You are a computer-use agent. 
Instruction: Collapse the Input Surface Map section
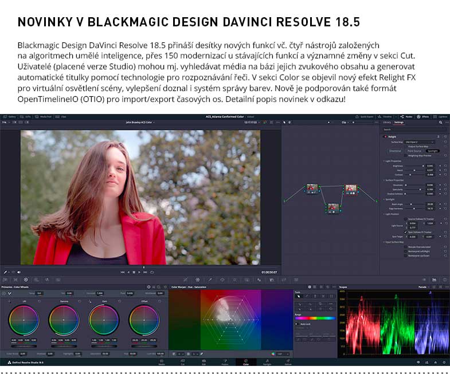384,242
